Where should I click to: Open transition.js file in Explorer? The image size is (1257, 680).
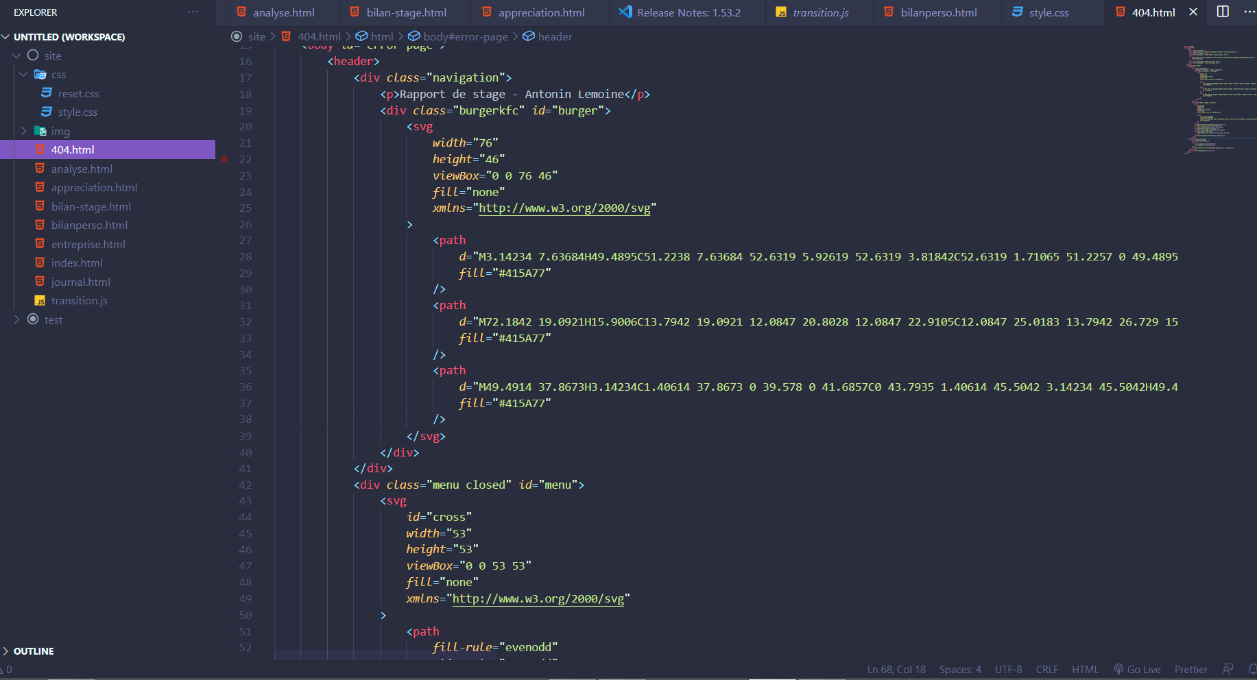(x=79, y=300)
